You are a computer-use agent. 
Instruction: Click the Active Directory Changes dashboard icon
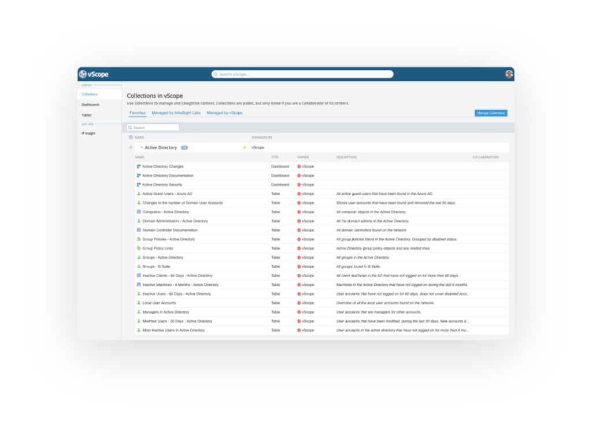(139, 166)
